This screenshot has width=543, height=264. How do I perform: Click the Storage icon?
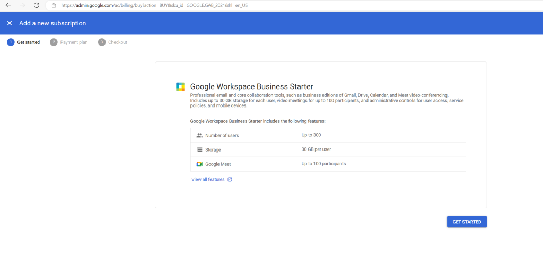point(199,150)
